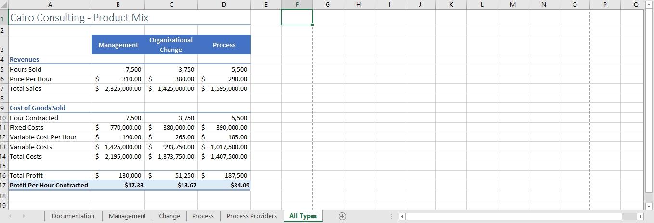This screenshot has height=223, width=654.
Task: Click horizontal scrollbar right arrow
Action: point(640,216)
